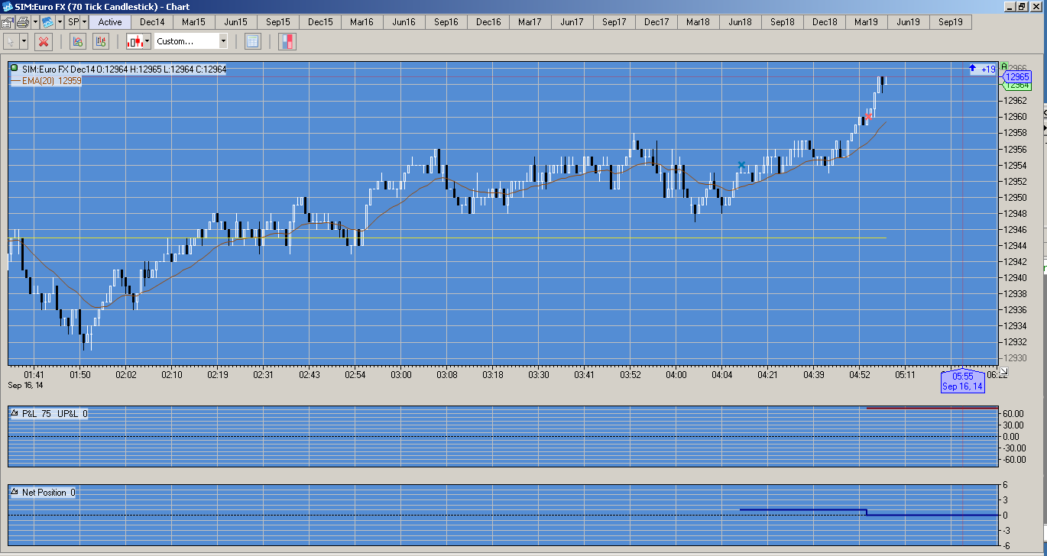Screen dimensions: 1047x556
Task: Click the 12965 price marker on the axis
Action: click(1017, 77)
